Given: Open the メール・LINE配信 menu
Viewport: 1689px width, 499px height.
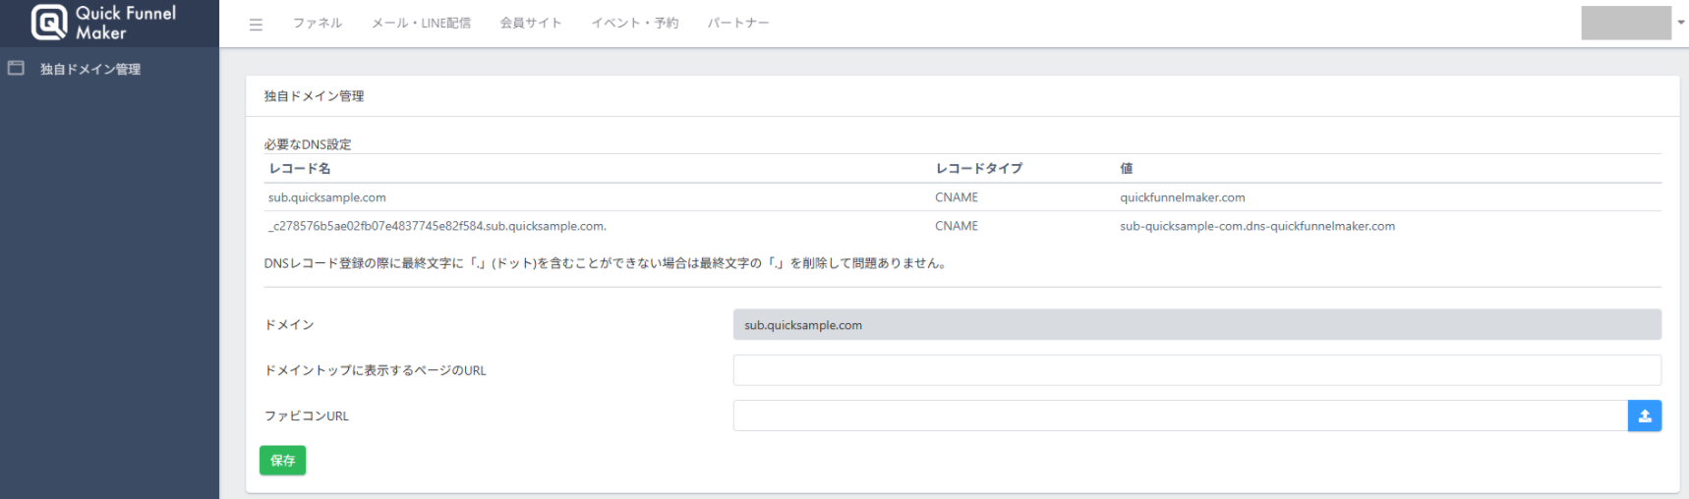Looking at the screenshot, I should tap(421, 24).
